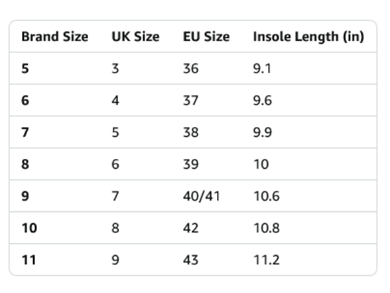
Task: Select brand size 7 row label
Action: (x=25, y=132)
